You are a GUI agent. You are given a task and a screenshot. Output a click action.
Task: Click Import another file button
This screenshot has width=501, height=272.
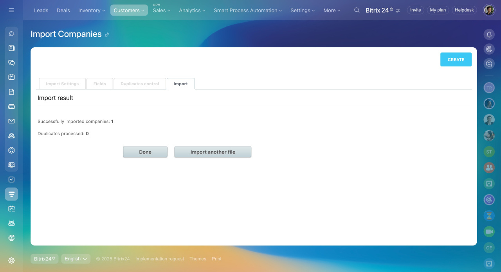(213, 152)
